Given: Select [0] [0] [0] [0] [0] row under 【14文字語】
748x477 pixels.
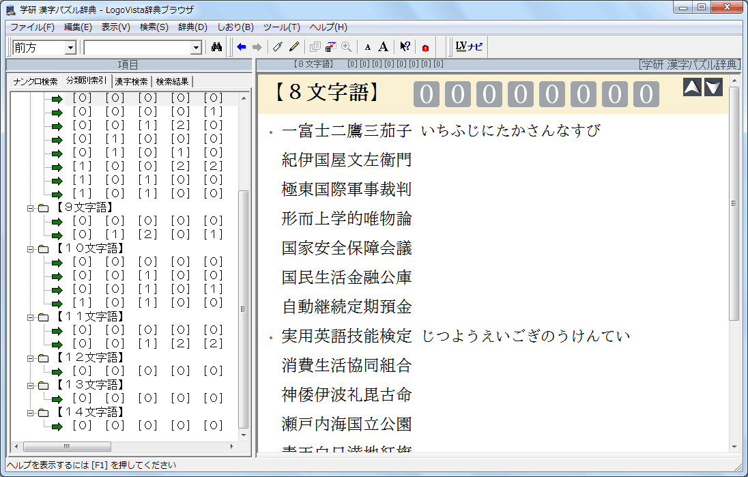Looking at the screenshot, I should (147, 426).
